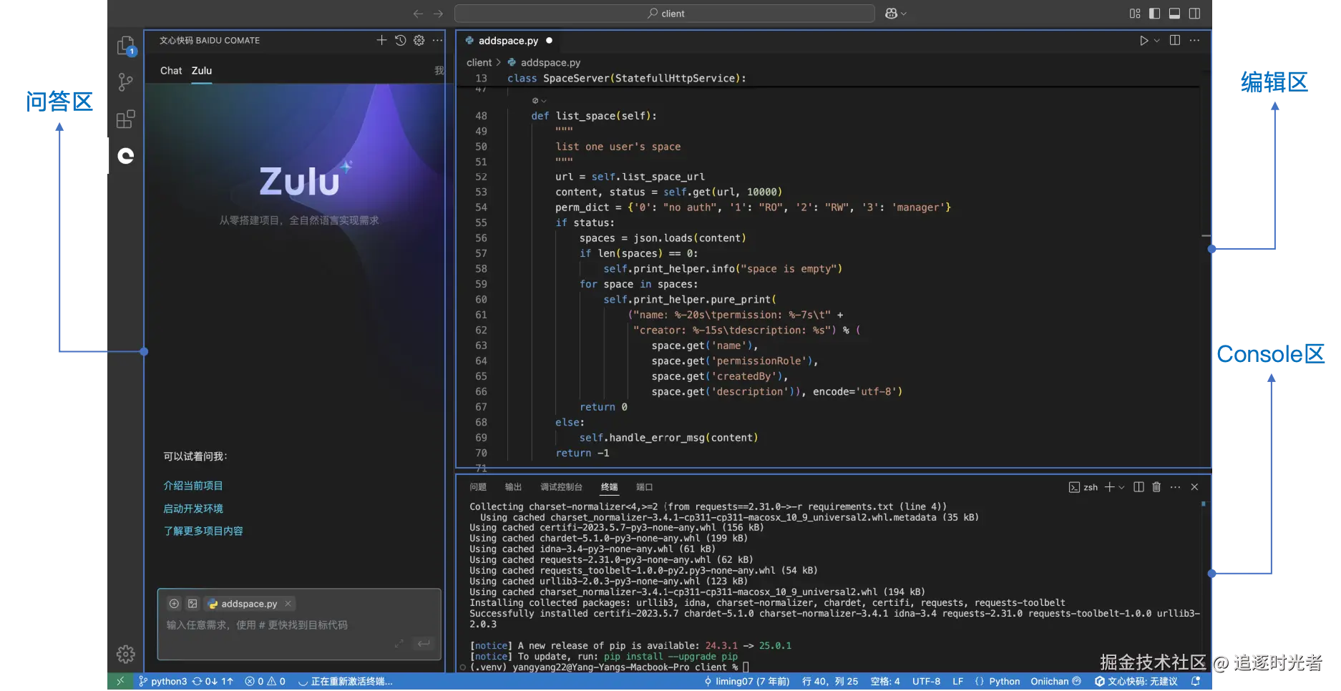Image resolution: width=1341 pixels, height=691 pixels.
Task: Open the new terminal profile dropdown
Action: (1121, 487)
